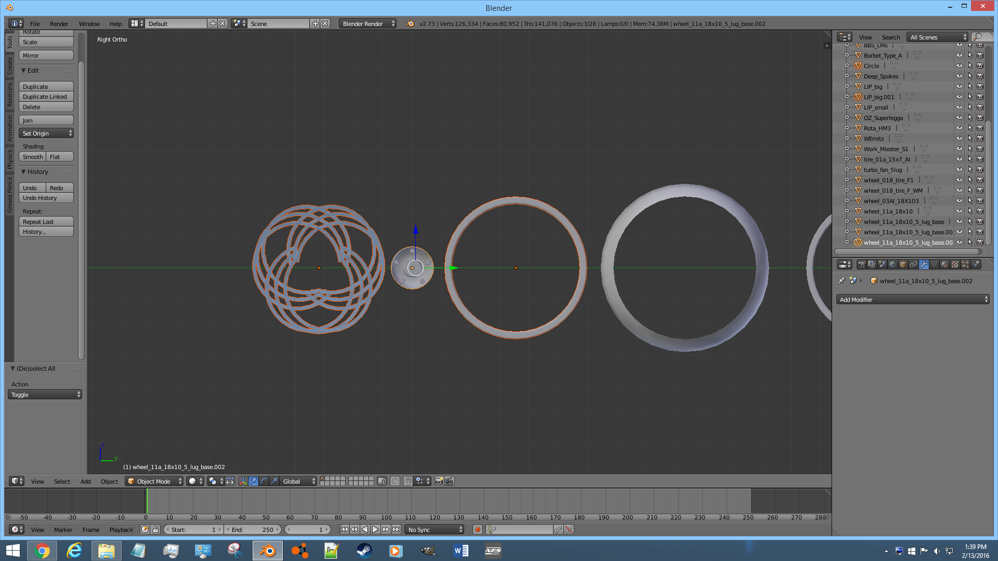The width and height of the screenshot is (998, 561).
Task: Click the Duplicate Linked button
Action: pos(46,96)
